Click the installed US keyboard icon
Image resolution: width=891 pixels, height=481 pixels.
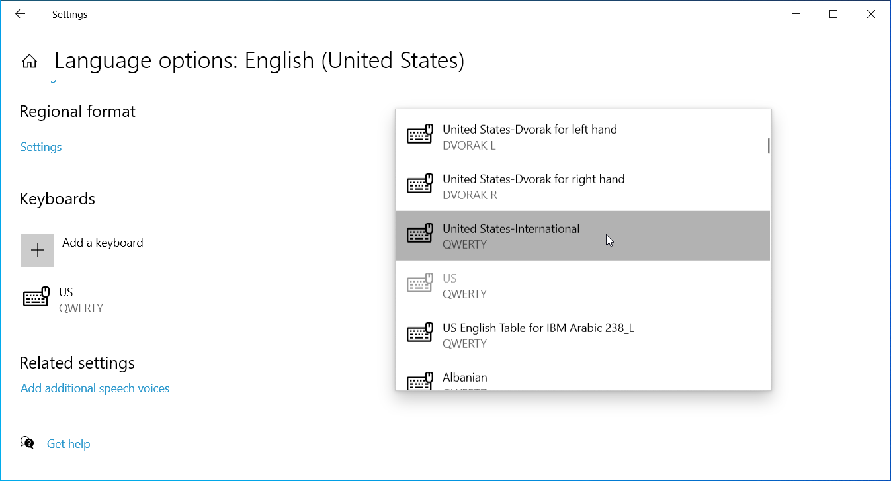(x=36, y=298)
